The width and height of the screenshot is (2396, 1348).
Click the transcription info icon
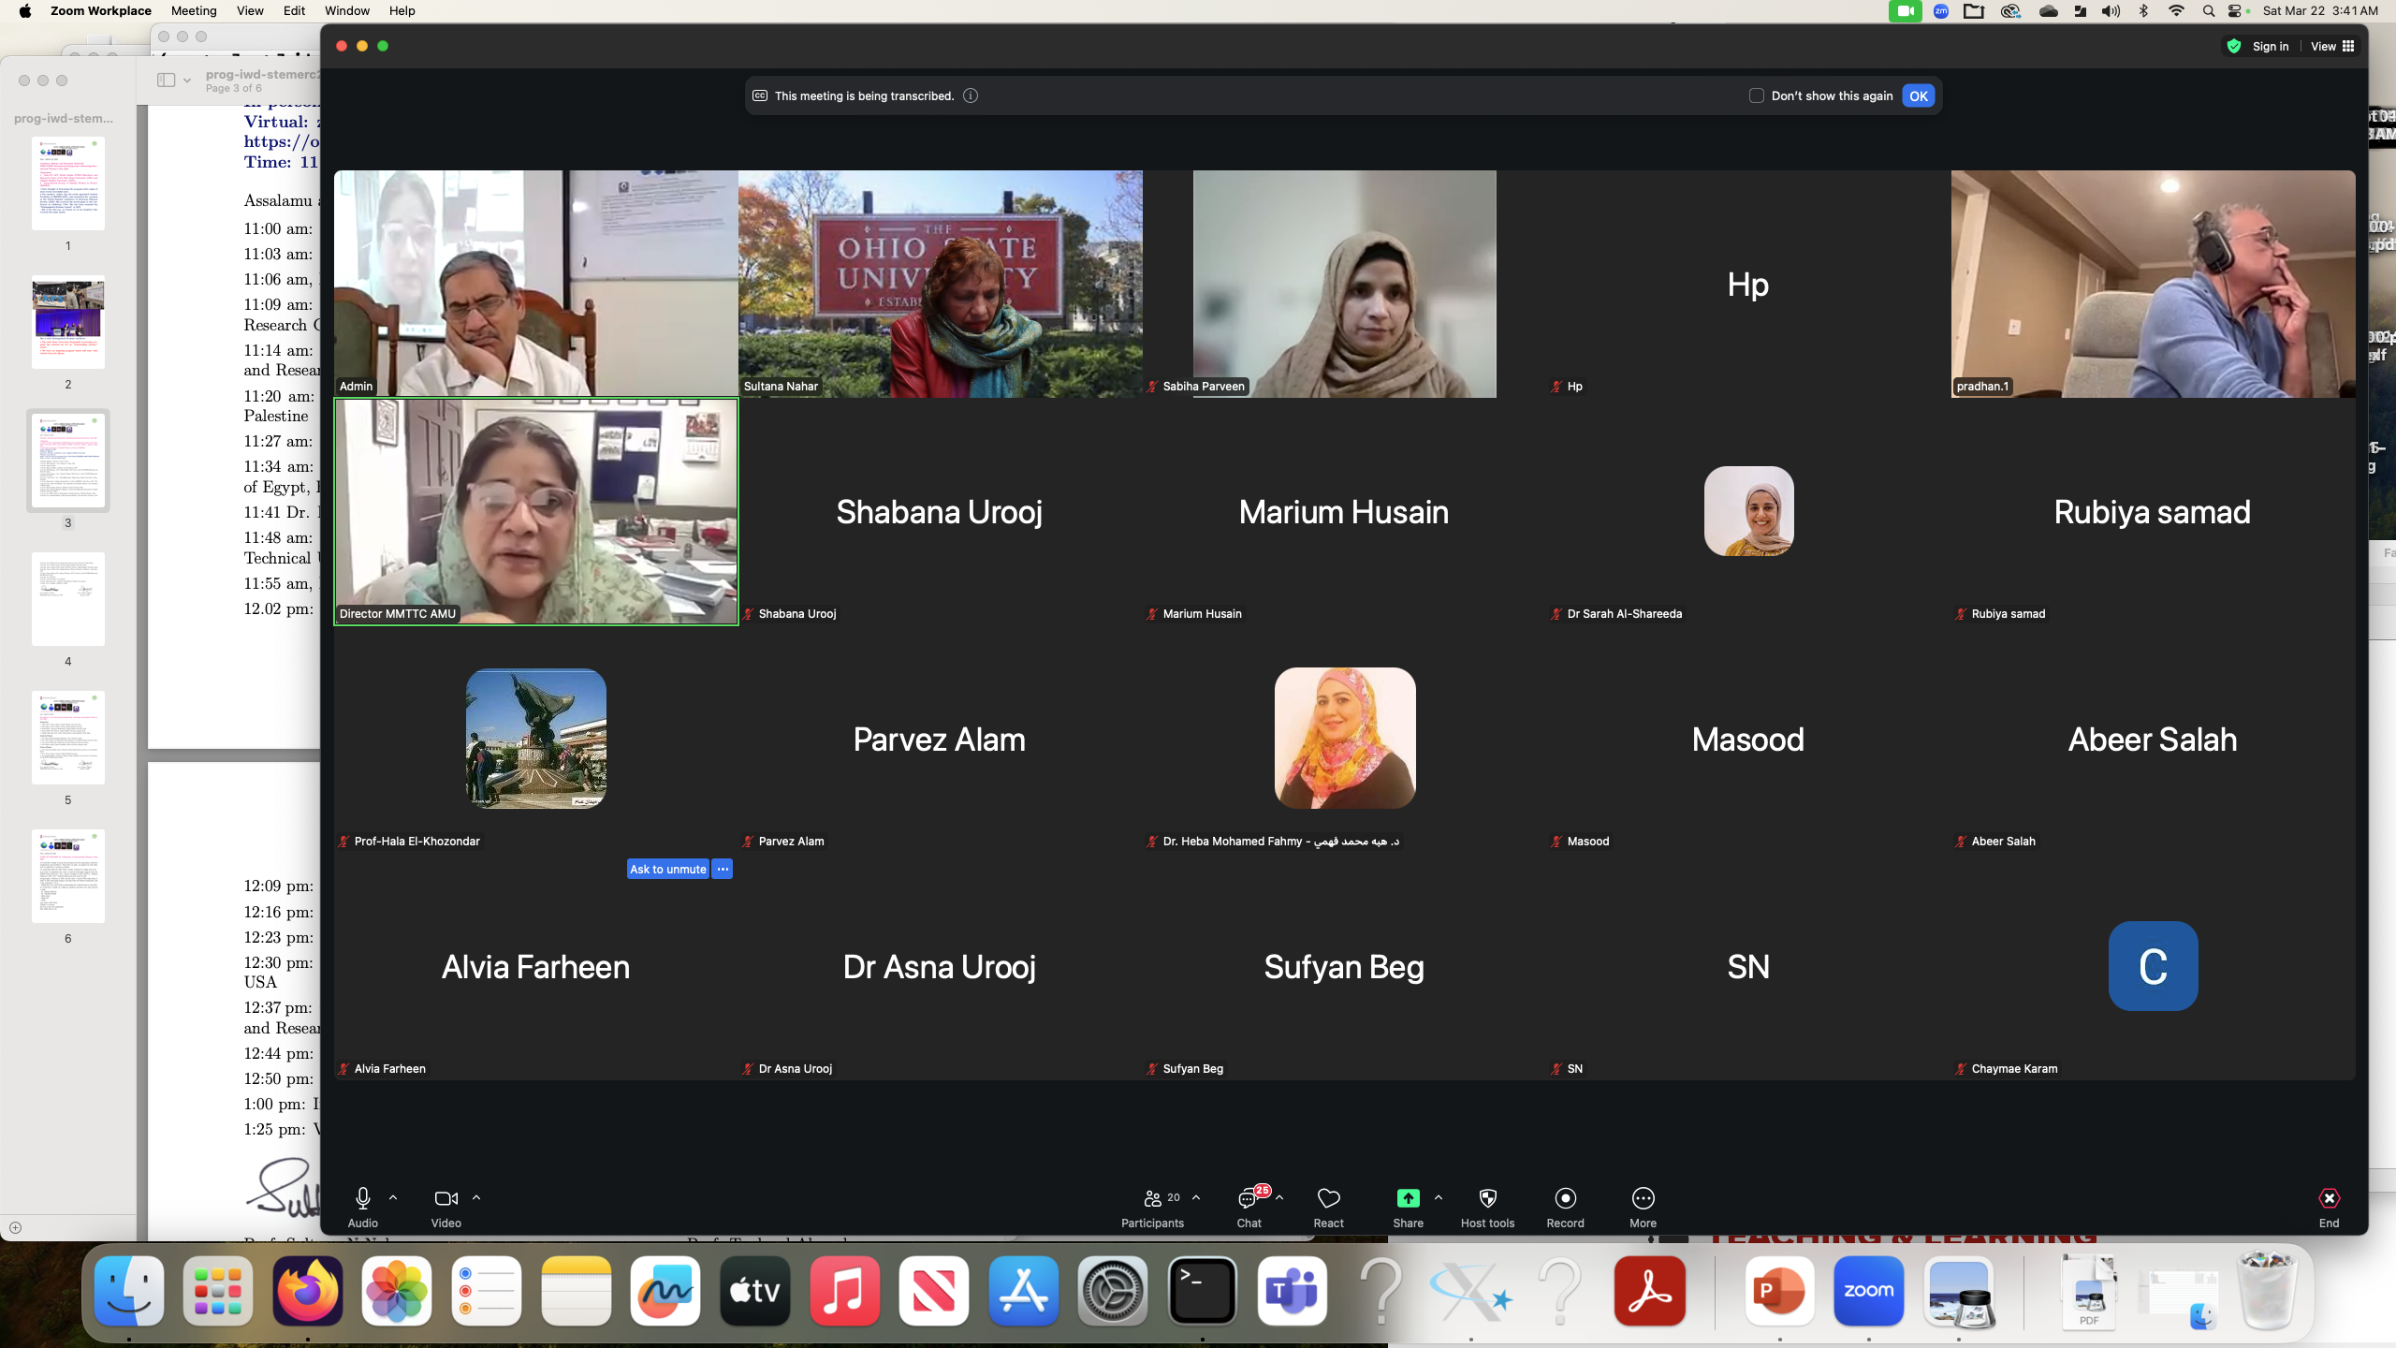pos(971,95)
